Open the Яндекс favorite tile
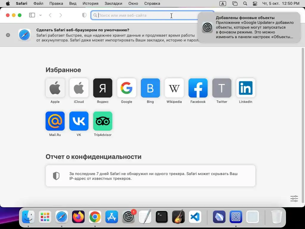 [103, 88]
